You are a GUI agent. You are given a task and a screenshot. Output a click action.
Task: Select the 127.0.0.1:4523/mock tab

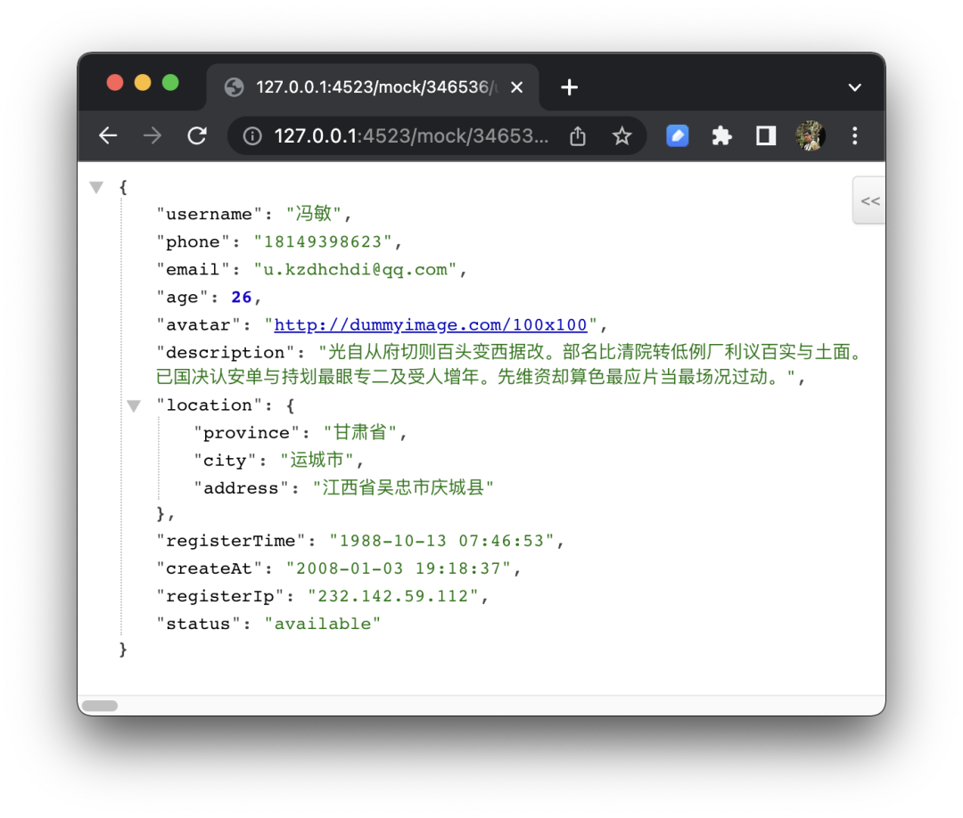tap(373, 87)
